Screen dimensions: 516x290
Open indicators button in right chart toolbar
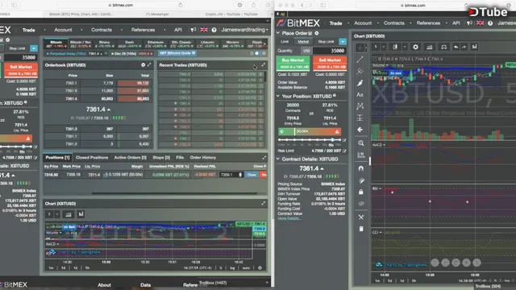click(430, 47)
